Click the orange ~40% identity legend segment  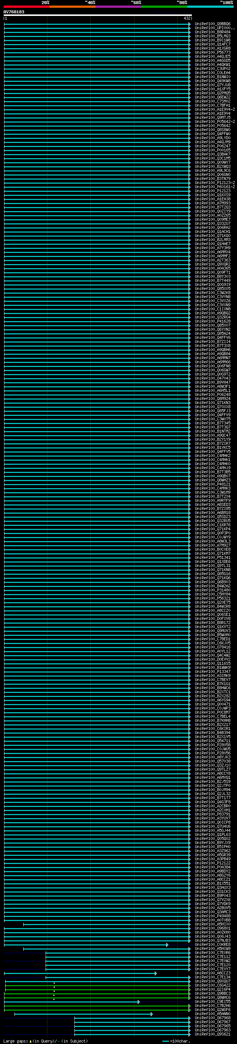pyautogui.click(x=72, y=7)
